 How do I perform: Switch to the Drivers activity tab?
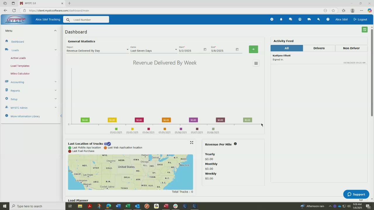tap(319, 48)
